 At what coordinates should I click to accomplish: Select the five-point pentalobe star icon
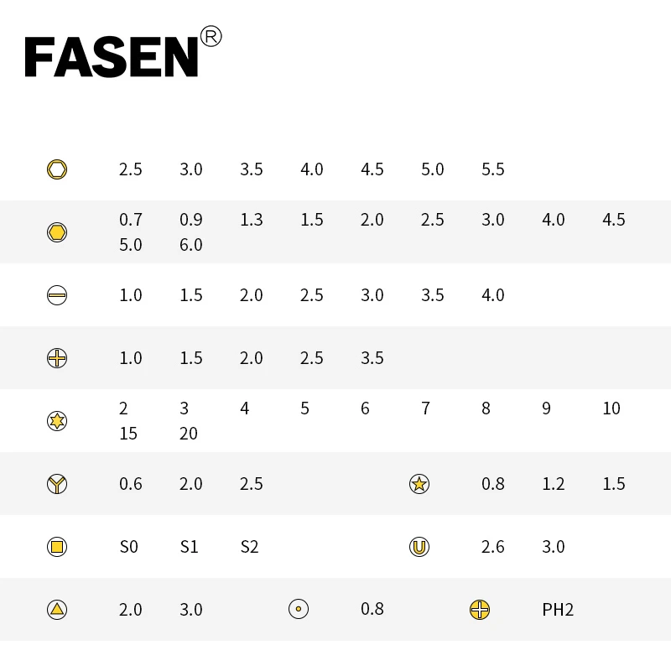419,484
